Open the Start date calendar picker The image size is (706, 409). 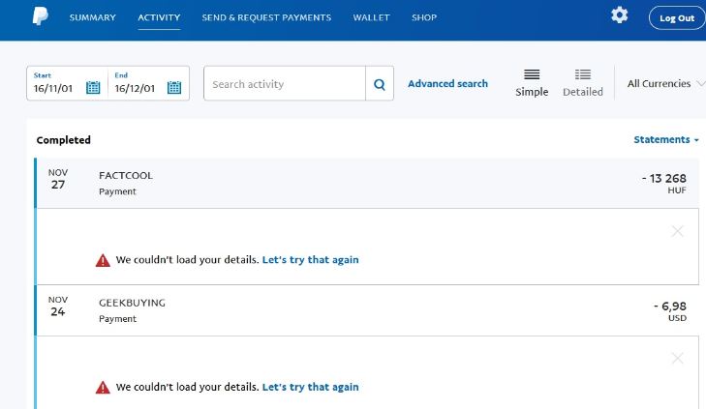coord(94,87)
